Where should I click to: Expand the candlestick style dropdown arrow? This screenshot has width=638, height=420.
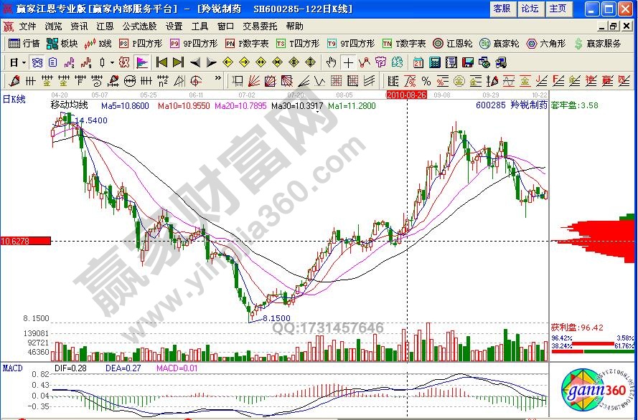(x=111, y=62)
